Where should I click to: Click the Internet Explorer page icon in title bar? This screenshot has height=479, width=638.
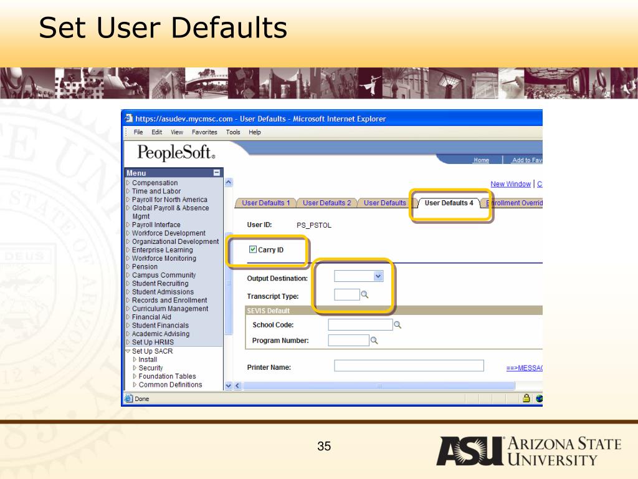point(129,118)
